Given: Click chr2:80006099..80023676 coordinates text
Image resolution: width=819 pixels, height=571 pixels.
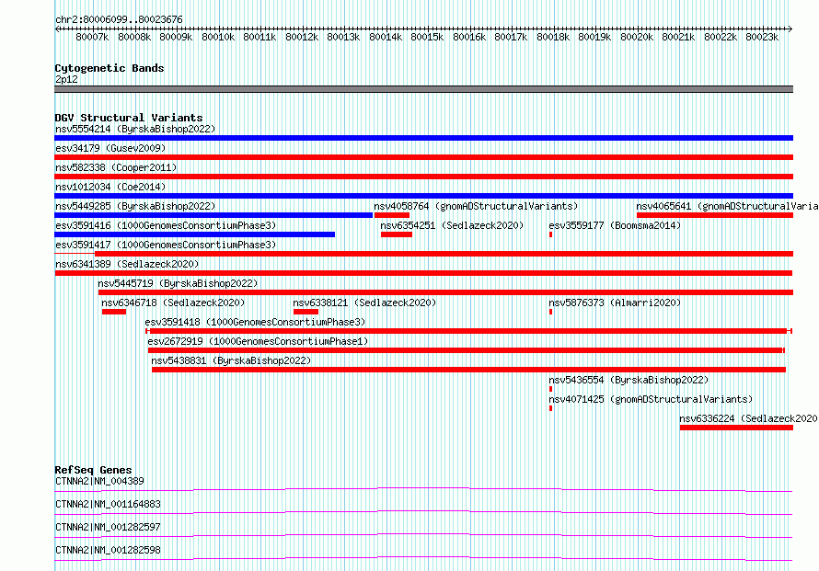Looking at the screenshot, I should [119, 20].
